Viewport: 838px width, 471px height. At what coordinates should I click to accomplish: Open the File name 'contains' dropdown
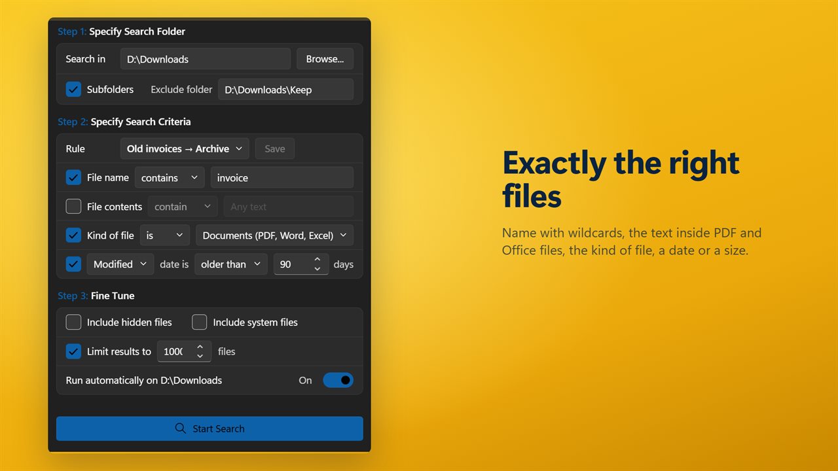click(x=170, y=177)
